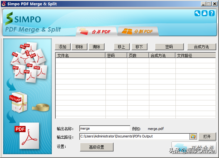The height and width of the screenshot is (158, 219).
Task: Click the 清除 button
Action: 96,47
